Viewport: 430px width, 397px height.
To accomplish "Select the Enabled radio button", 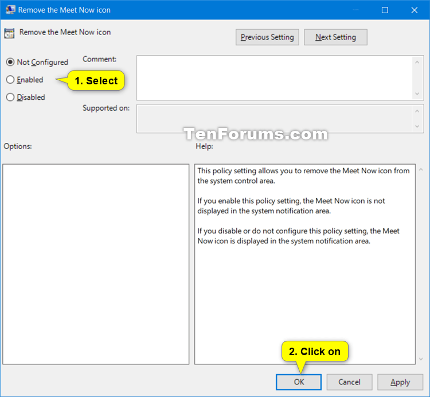I will coord(10,80).
